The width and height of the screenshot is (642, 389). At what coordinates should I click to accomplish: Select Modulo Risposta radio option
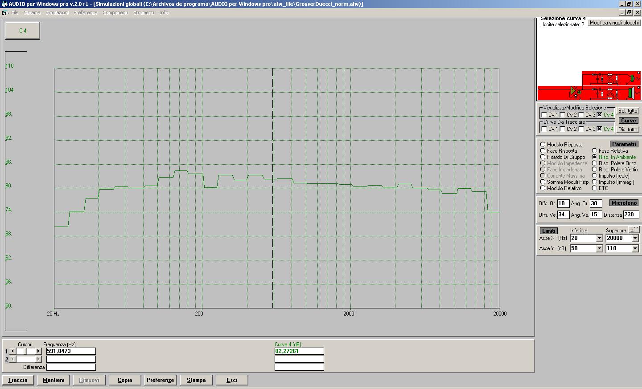pyautogui.click(x=543, y=145)
